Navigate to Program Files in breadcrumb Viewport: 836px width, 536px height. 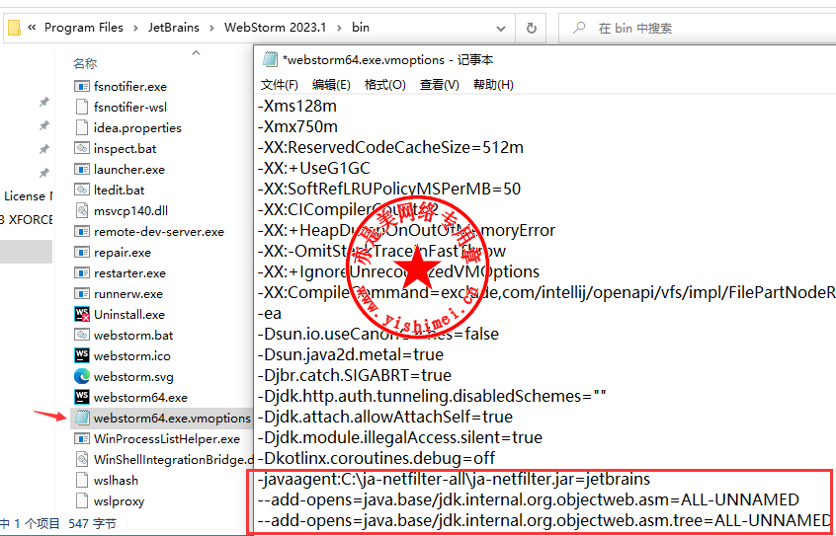84,28
